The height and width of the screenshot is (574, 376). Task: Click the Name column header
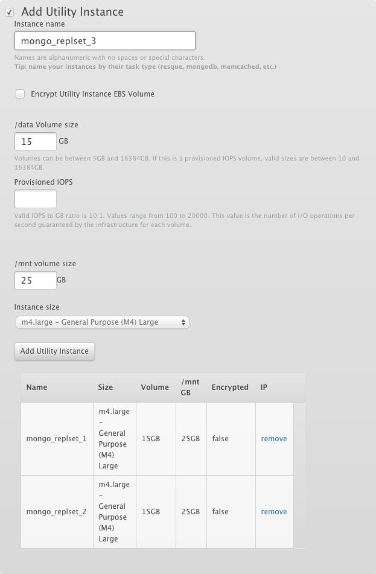pyautogui.click(x=37, y=387)
